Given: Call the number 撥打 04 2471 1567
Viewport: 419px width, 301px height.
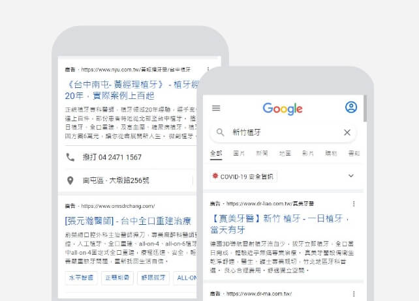Looking at the screenshot, I should [112, 157].
